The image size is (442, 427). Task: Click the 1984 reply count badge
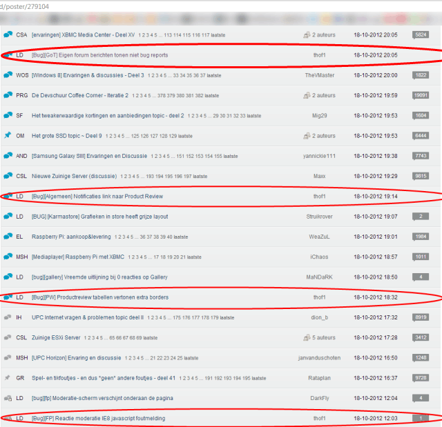[421, 237]
